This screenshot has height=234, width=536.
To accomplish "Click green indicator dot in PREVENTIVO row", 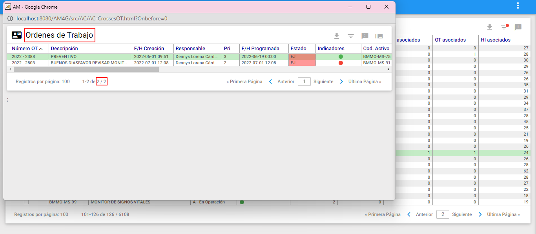I will (x=341, y=57).
